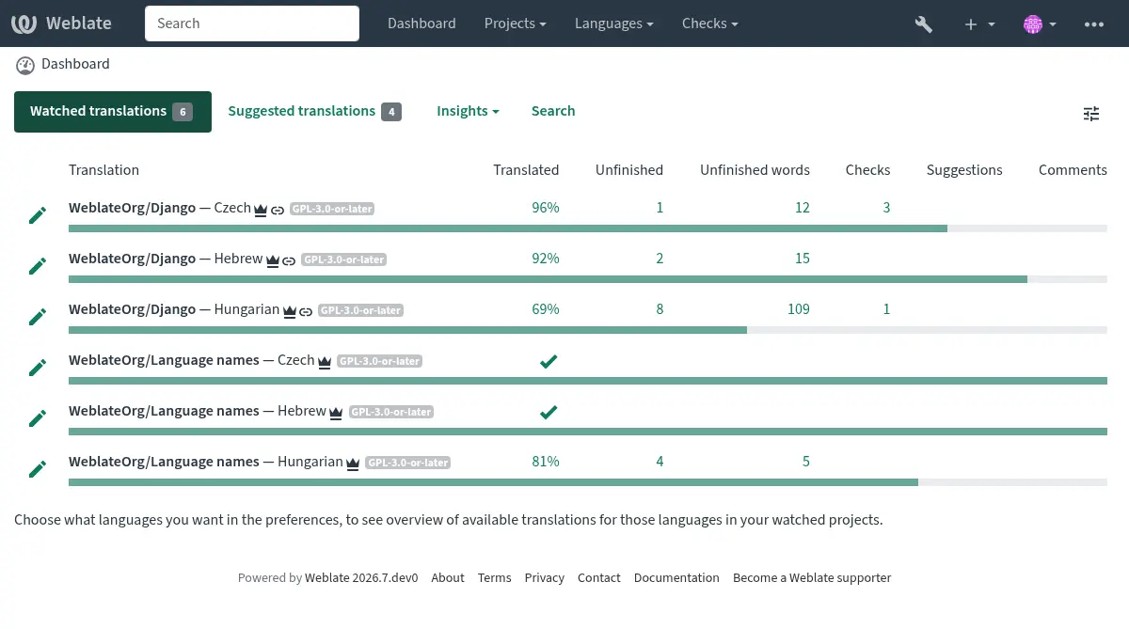Click 69% translated for Django Hungarian
Screen dimensions: 1129x629
point(546,309)
